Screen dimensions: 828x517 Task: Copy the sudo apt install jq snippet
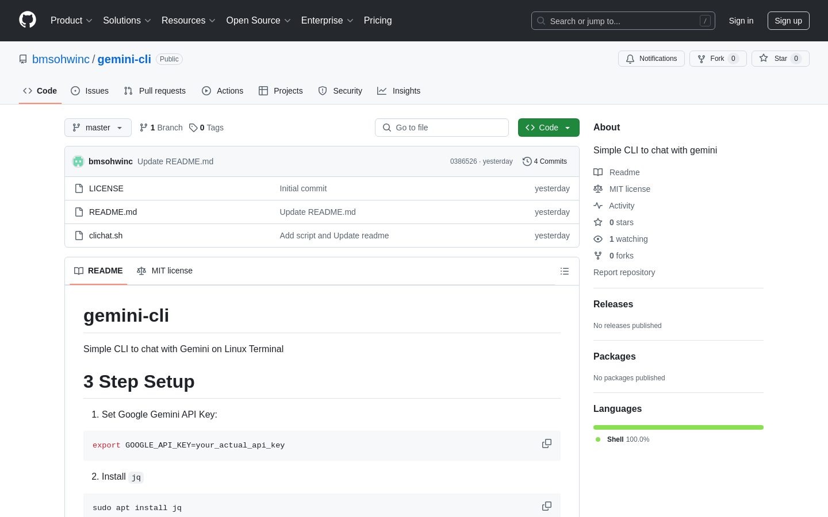click(x=547, y=506)
